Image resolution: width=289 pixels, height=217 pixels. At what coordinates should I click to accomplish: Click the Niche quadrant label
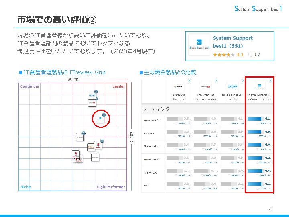[x=26, y=187]
